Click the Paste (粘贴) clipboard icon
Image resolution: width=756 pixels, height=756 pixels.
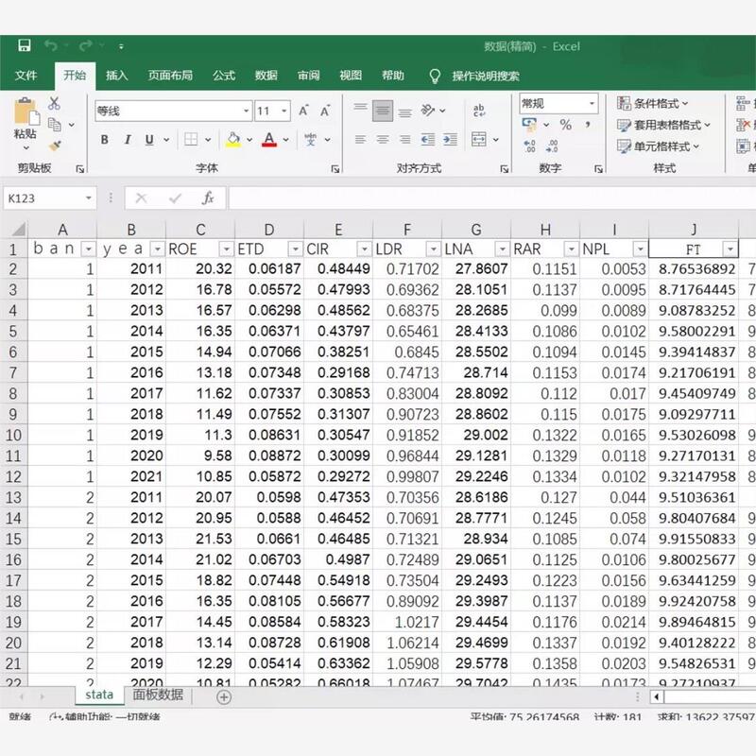coord(26,112)
